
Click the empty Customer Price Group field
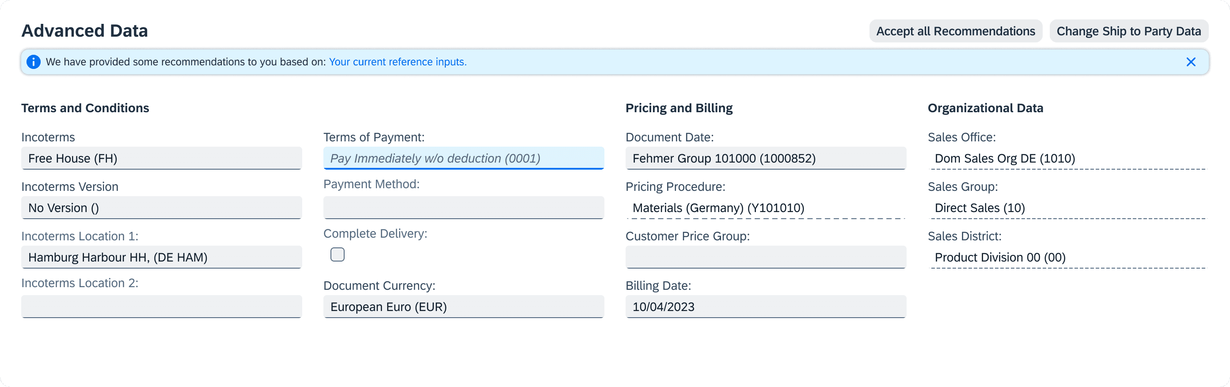[x=765, y=258]
